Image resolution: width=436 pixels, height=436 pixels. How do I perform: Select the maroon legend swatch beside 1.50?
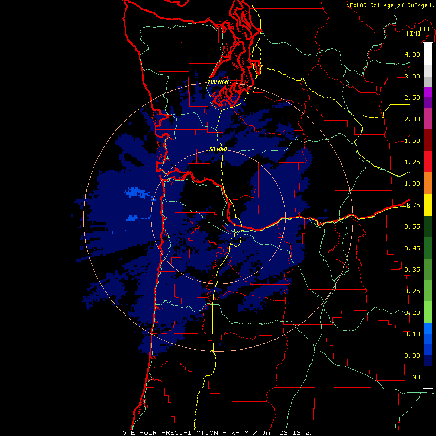click(x=428, y=140)
